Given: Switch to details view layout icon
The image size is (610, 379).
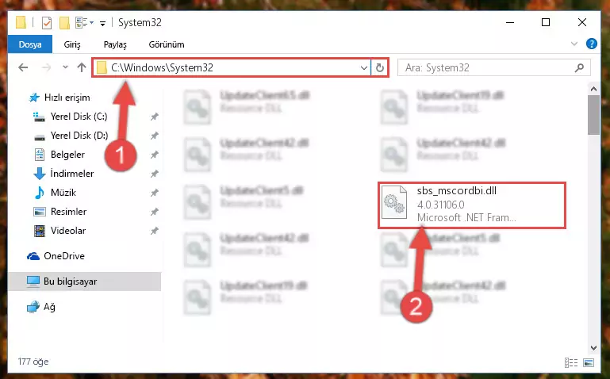Looking at the screenshot, I should [x=570, y=362].
